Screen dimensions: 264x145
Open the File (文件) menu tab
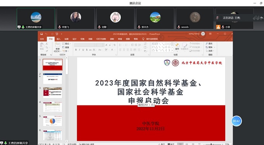click(42, 39)
